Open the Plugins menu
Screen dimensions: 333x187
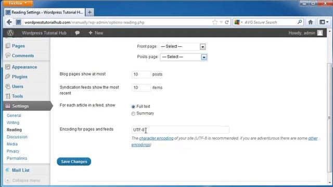point(20,77)
